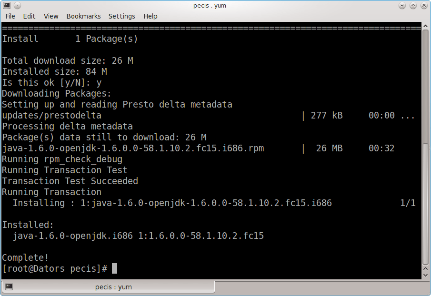The height and width of the screenshot is (296, 431).
Task: Click 'Is this ok [y/N]: y' line
Action: tap(52, 83)
